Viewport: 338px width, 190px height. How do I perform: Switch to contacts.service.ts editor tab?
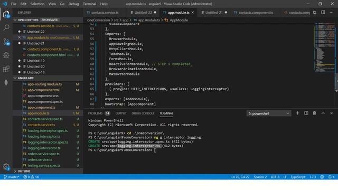[105, 13]
